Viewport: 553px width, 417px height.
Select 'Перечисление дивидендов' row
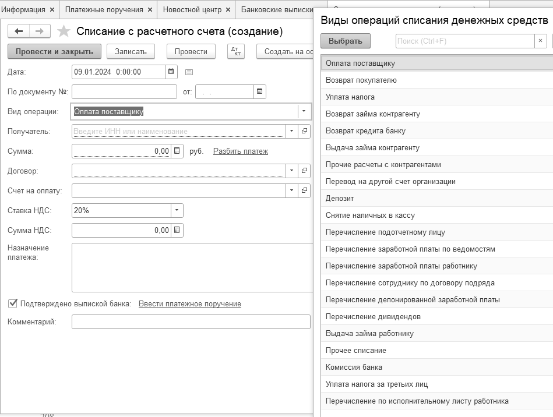(x=437, y=317)
